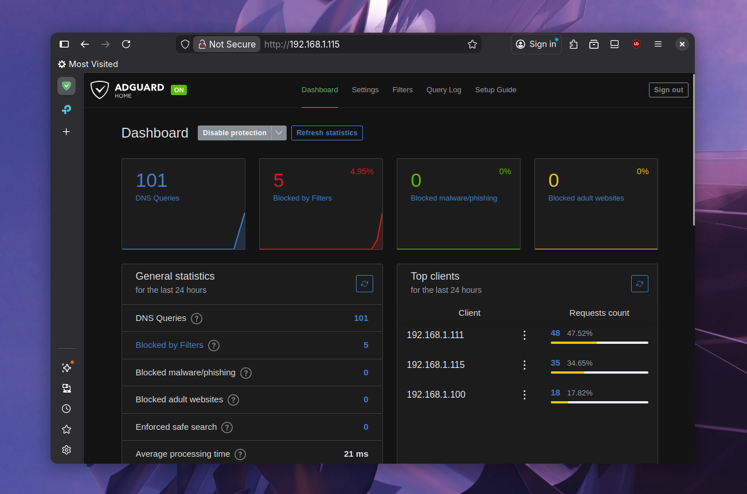Screen dimensions: 747x494
Task: Sign out of AdGuard Home
Action: (668, 90)
